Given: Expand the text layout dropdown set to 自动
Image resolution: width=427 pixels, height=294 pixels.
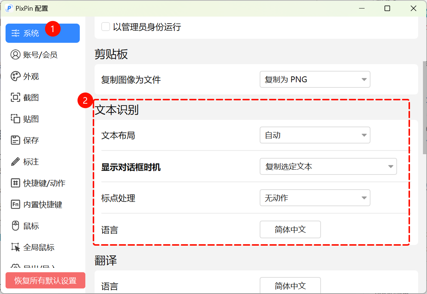Looking at the screenshot, I should pyautogui.click(x=315, y=135).
